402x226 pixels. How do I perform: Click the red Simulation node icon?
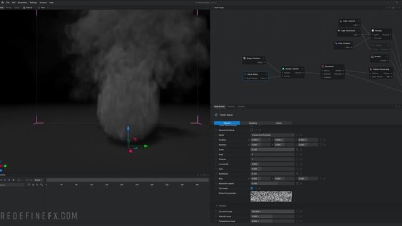coord(323,67)
